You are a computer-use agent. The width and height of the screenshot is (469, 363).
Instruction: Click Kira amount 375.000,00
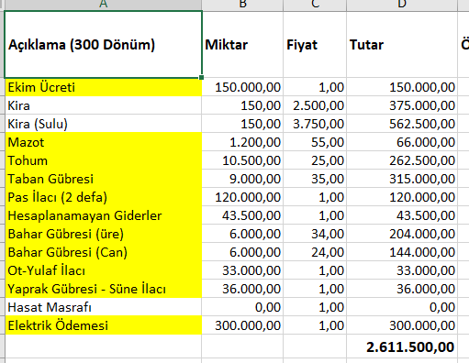point(402,105)
